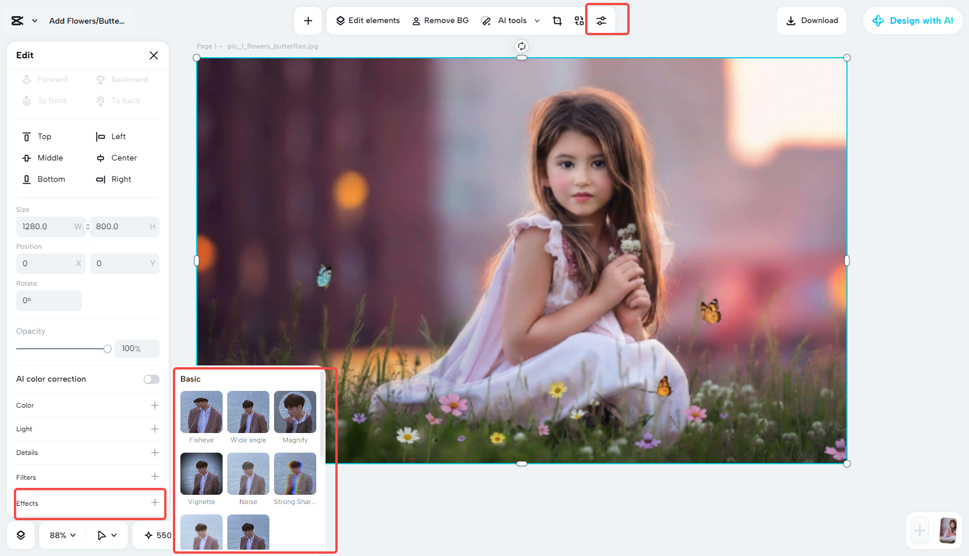Click the Replace image icon in toolbar
The width and height of the screenshot is (969, 556).
click(x=579, y=20)
